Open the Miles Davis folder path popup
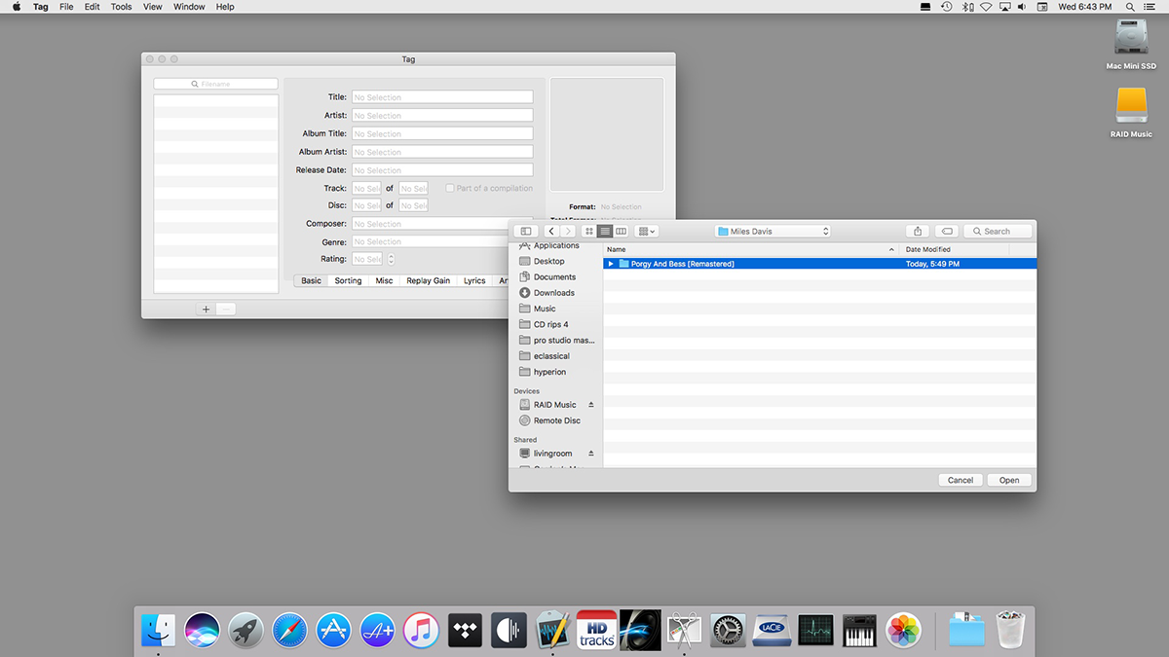This screenshot has width=1169, height=657. click(772, 231)
